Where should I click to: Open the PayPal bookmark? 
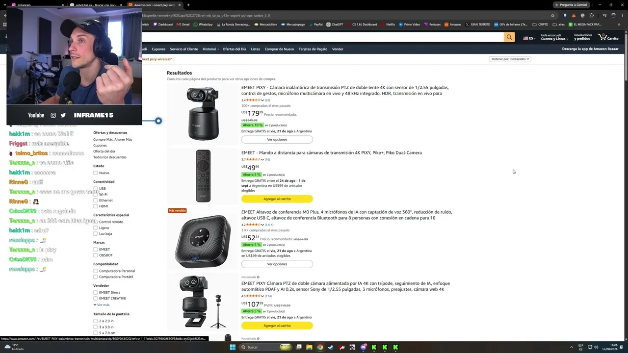click(315, 25)
